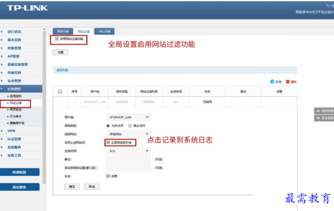
Task: Tick the select-all checkbox in the table header
Action: 60,91
